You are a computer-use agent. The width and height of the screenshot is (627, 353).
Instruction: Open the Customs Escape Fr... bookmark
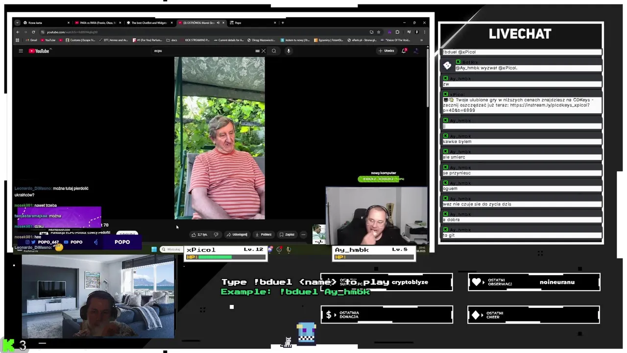[x=80, y=40]
